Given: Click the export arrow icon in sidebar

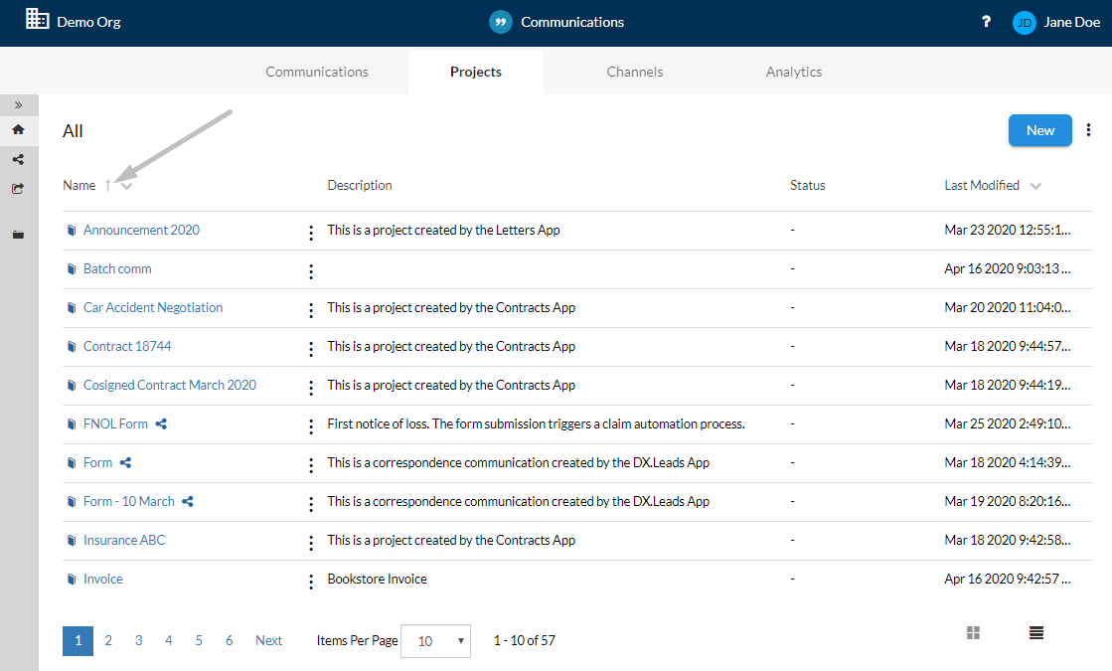Looking at the screenshot, I should click(x=19, y=189).
